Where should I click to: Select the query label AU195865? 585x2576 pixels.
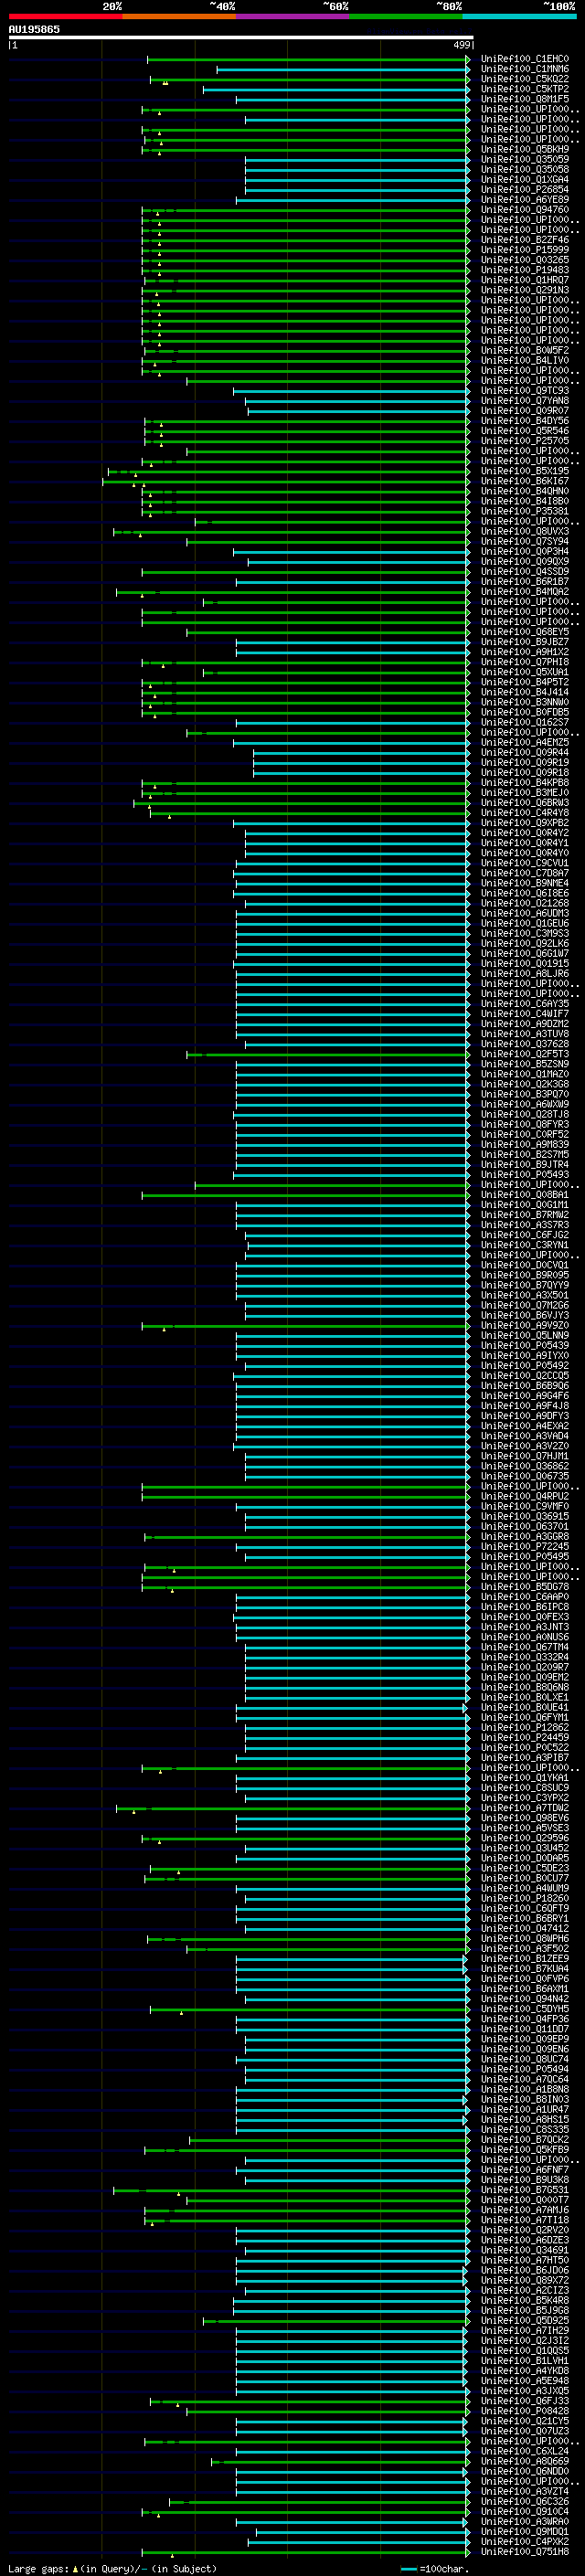[34, 30]
